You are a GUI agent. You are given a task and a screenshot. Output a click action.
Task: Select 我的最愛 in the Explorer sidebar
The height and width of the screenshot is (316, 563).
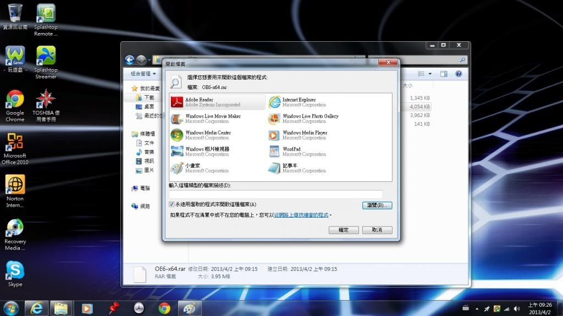click(146, 88)
